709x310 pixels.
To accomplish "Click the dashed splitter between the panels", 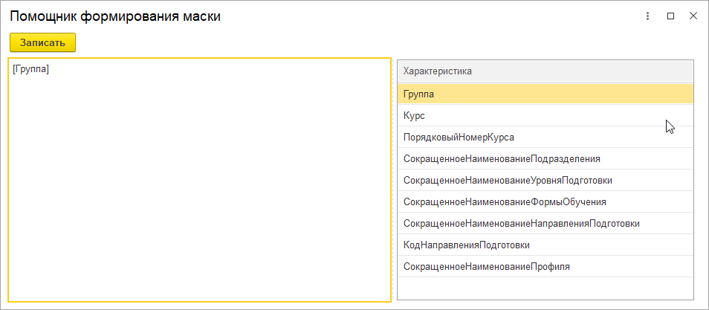I will coord(394,180).
